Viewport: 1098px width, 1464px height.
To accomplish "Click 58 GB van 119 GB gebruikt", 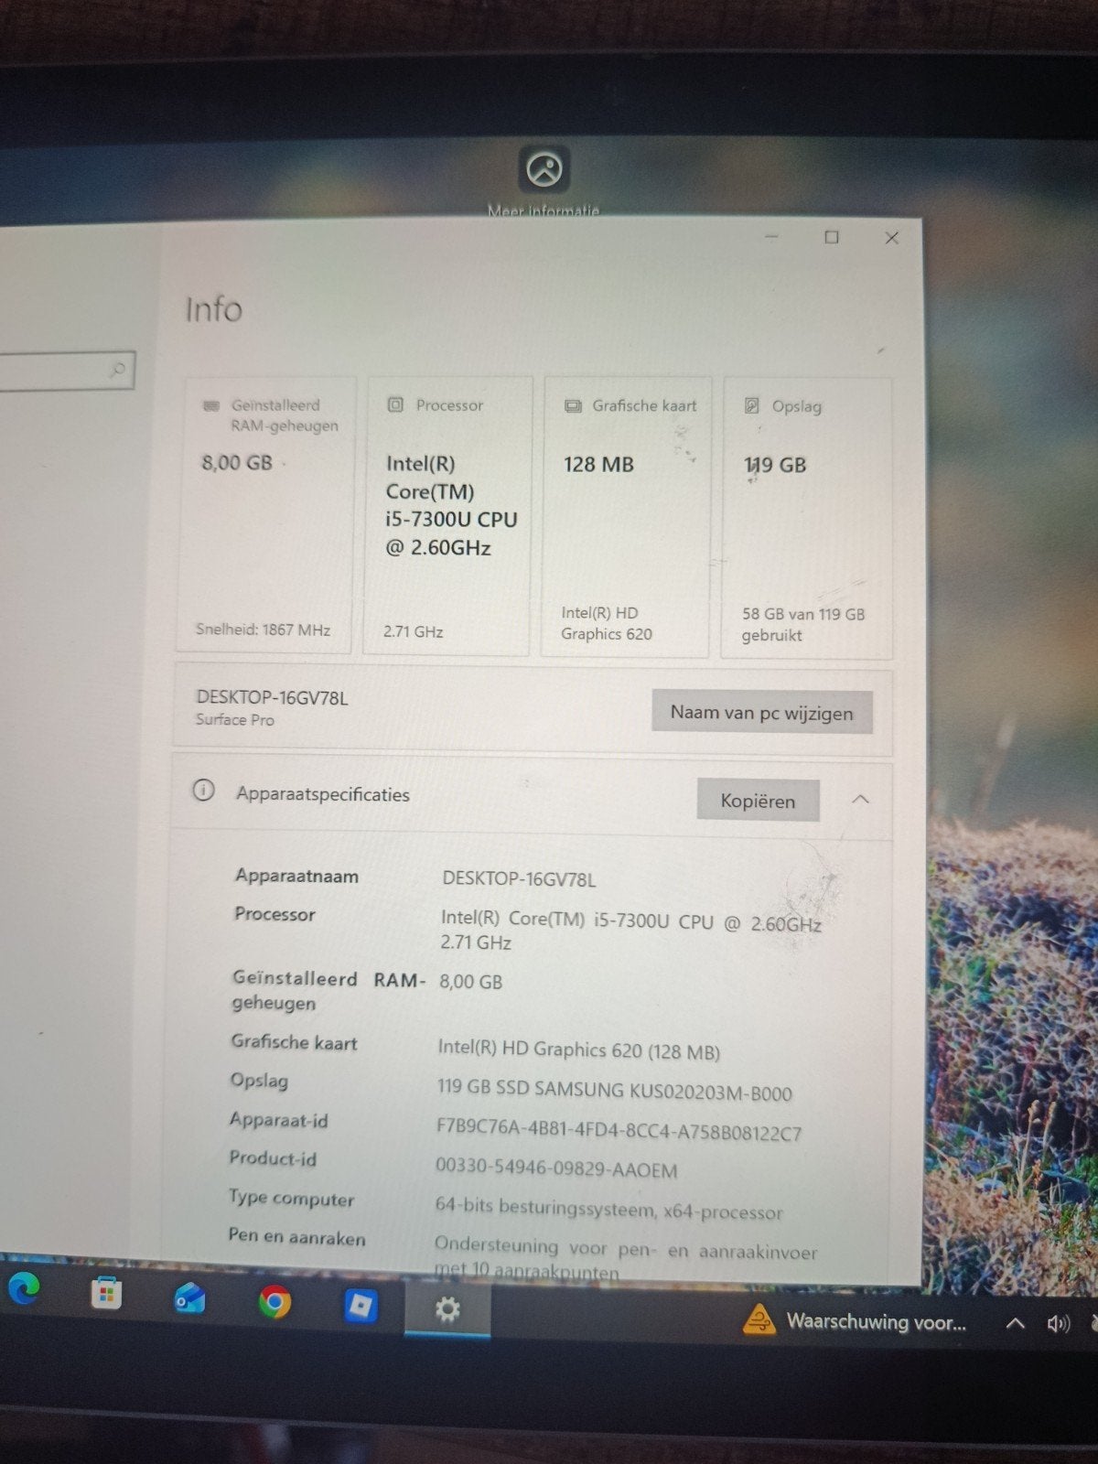I will pyautogui.click(x=802, y=624).
